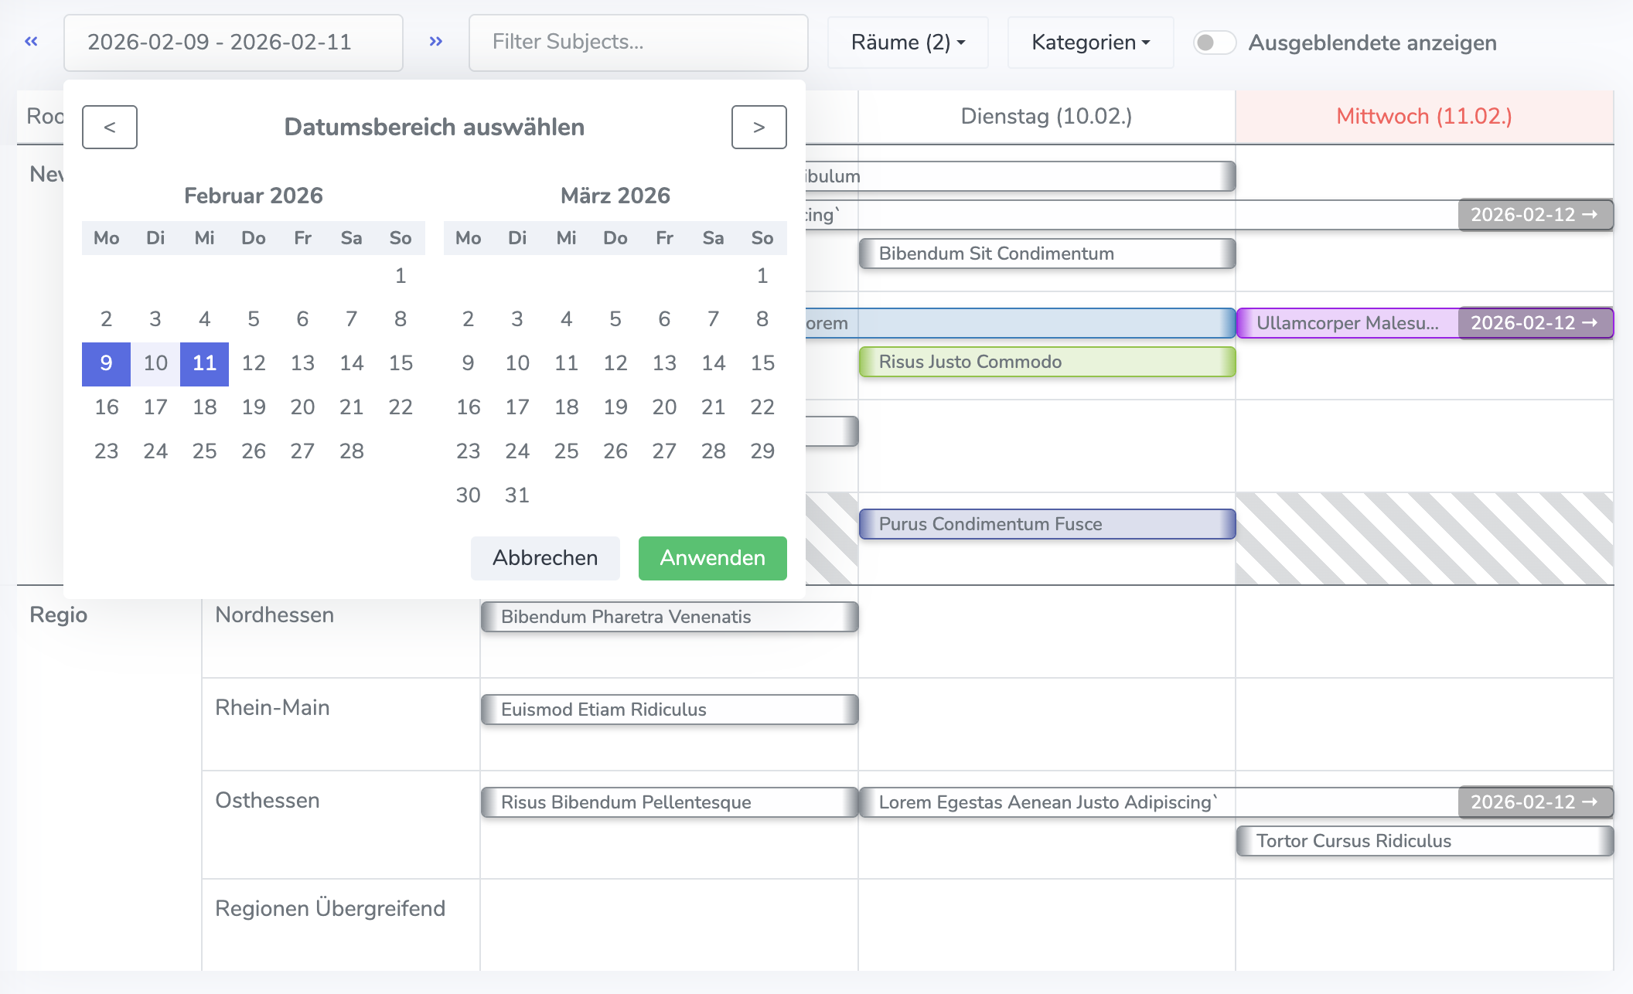The width and height of the screenshot is (1633, 994).
Task: Select February 11 in the calendar
Action: click(204, 363)
